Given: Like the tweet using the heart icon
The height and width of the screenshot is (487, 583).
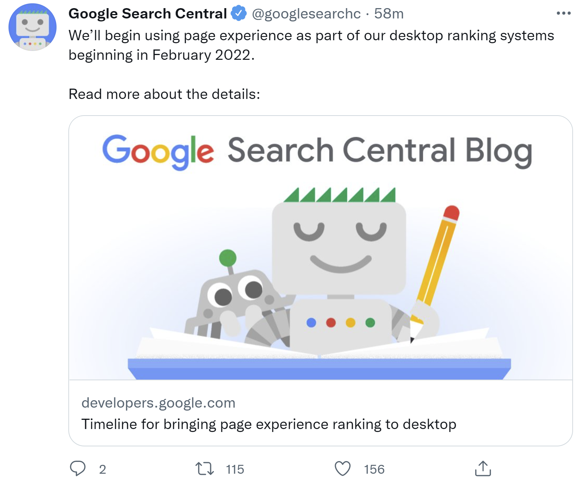Looking at the screenshot, I should (x=343, y=469).
